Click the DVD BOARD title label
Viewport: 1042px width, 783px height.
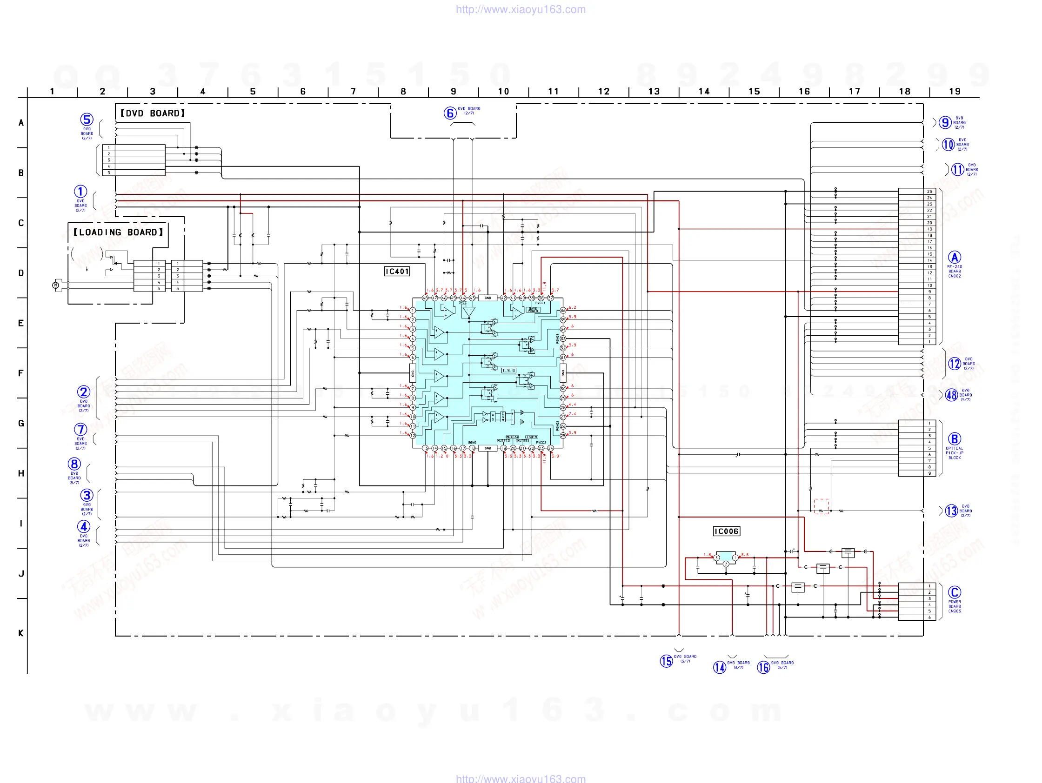153,113
